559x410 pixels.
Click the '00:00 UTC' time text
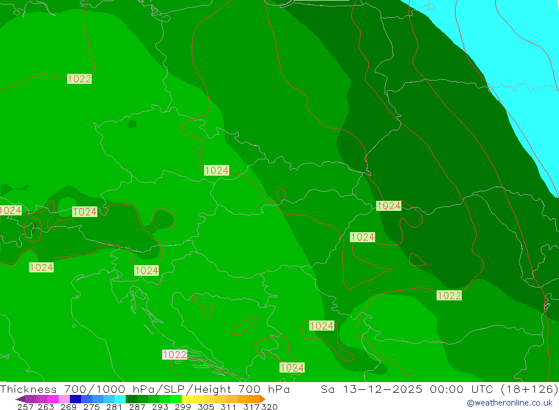point(461,389)
